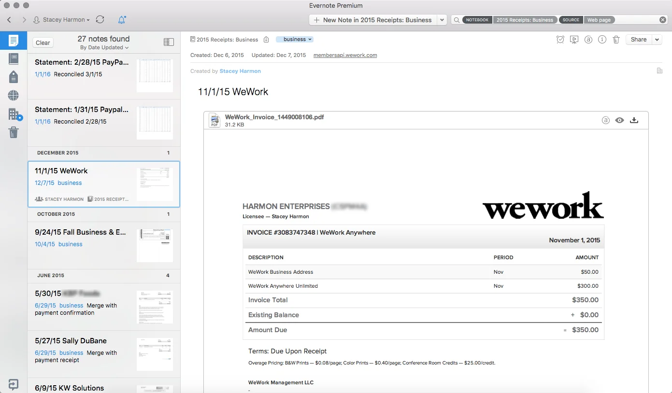Image resolution: width=672 pixels, height=393 pixels.
Task: Click the PDF file icon of attachment
Action: [x=214, y=121]
